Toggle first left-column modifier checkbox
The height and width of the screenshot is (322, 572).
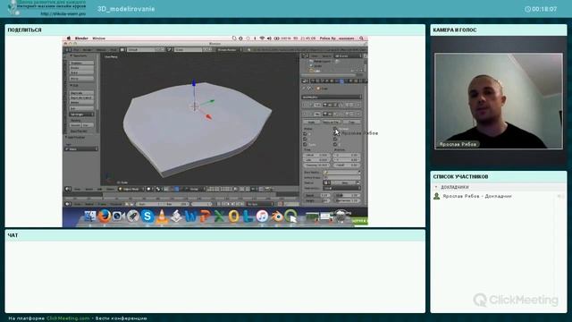pos(305,134)
